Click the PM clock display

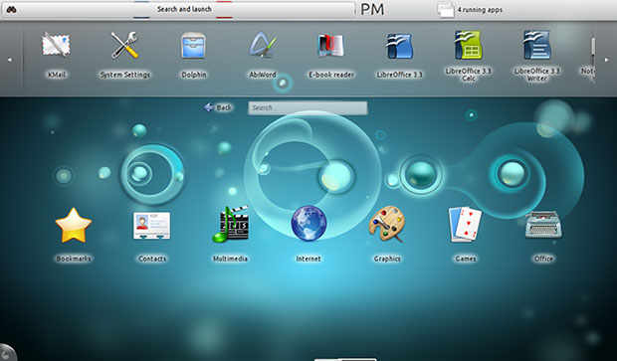pyautogui.click(x=372, y=9)
